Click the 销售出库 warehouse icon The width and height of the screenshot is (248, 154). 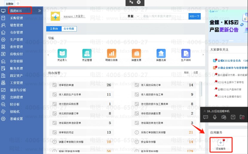coord(161,54)
